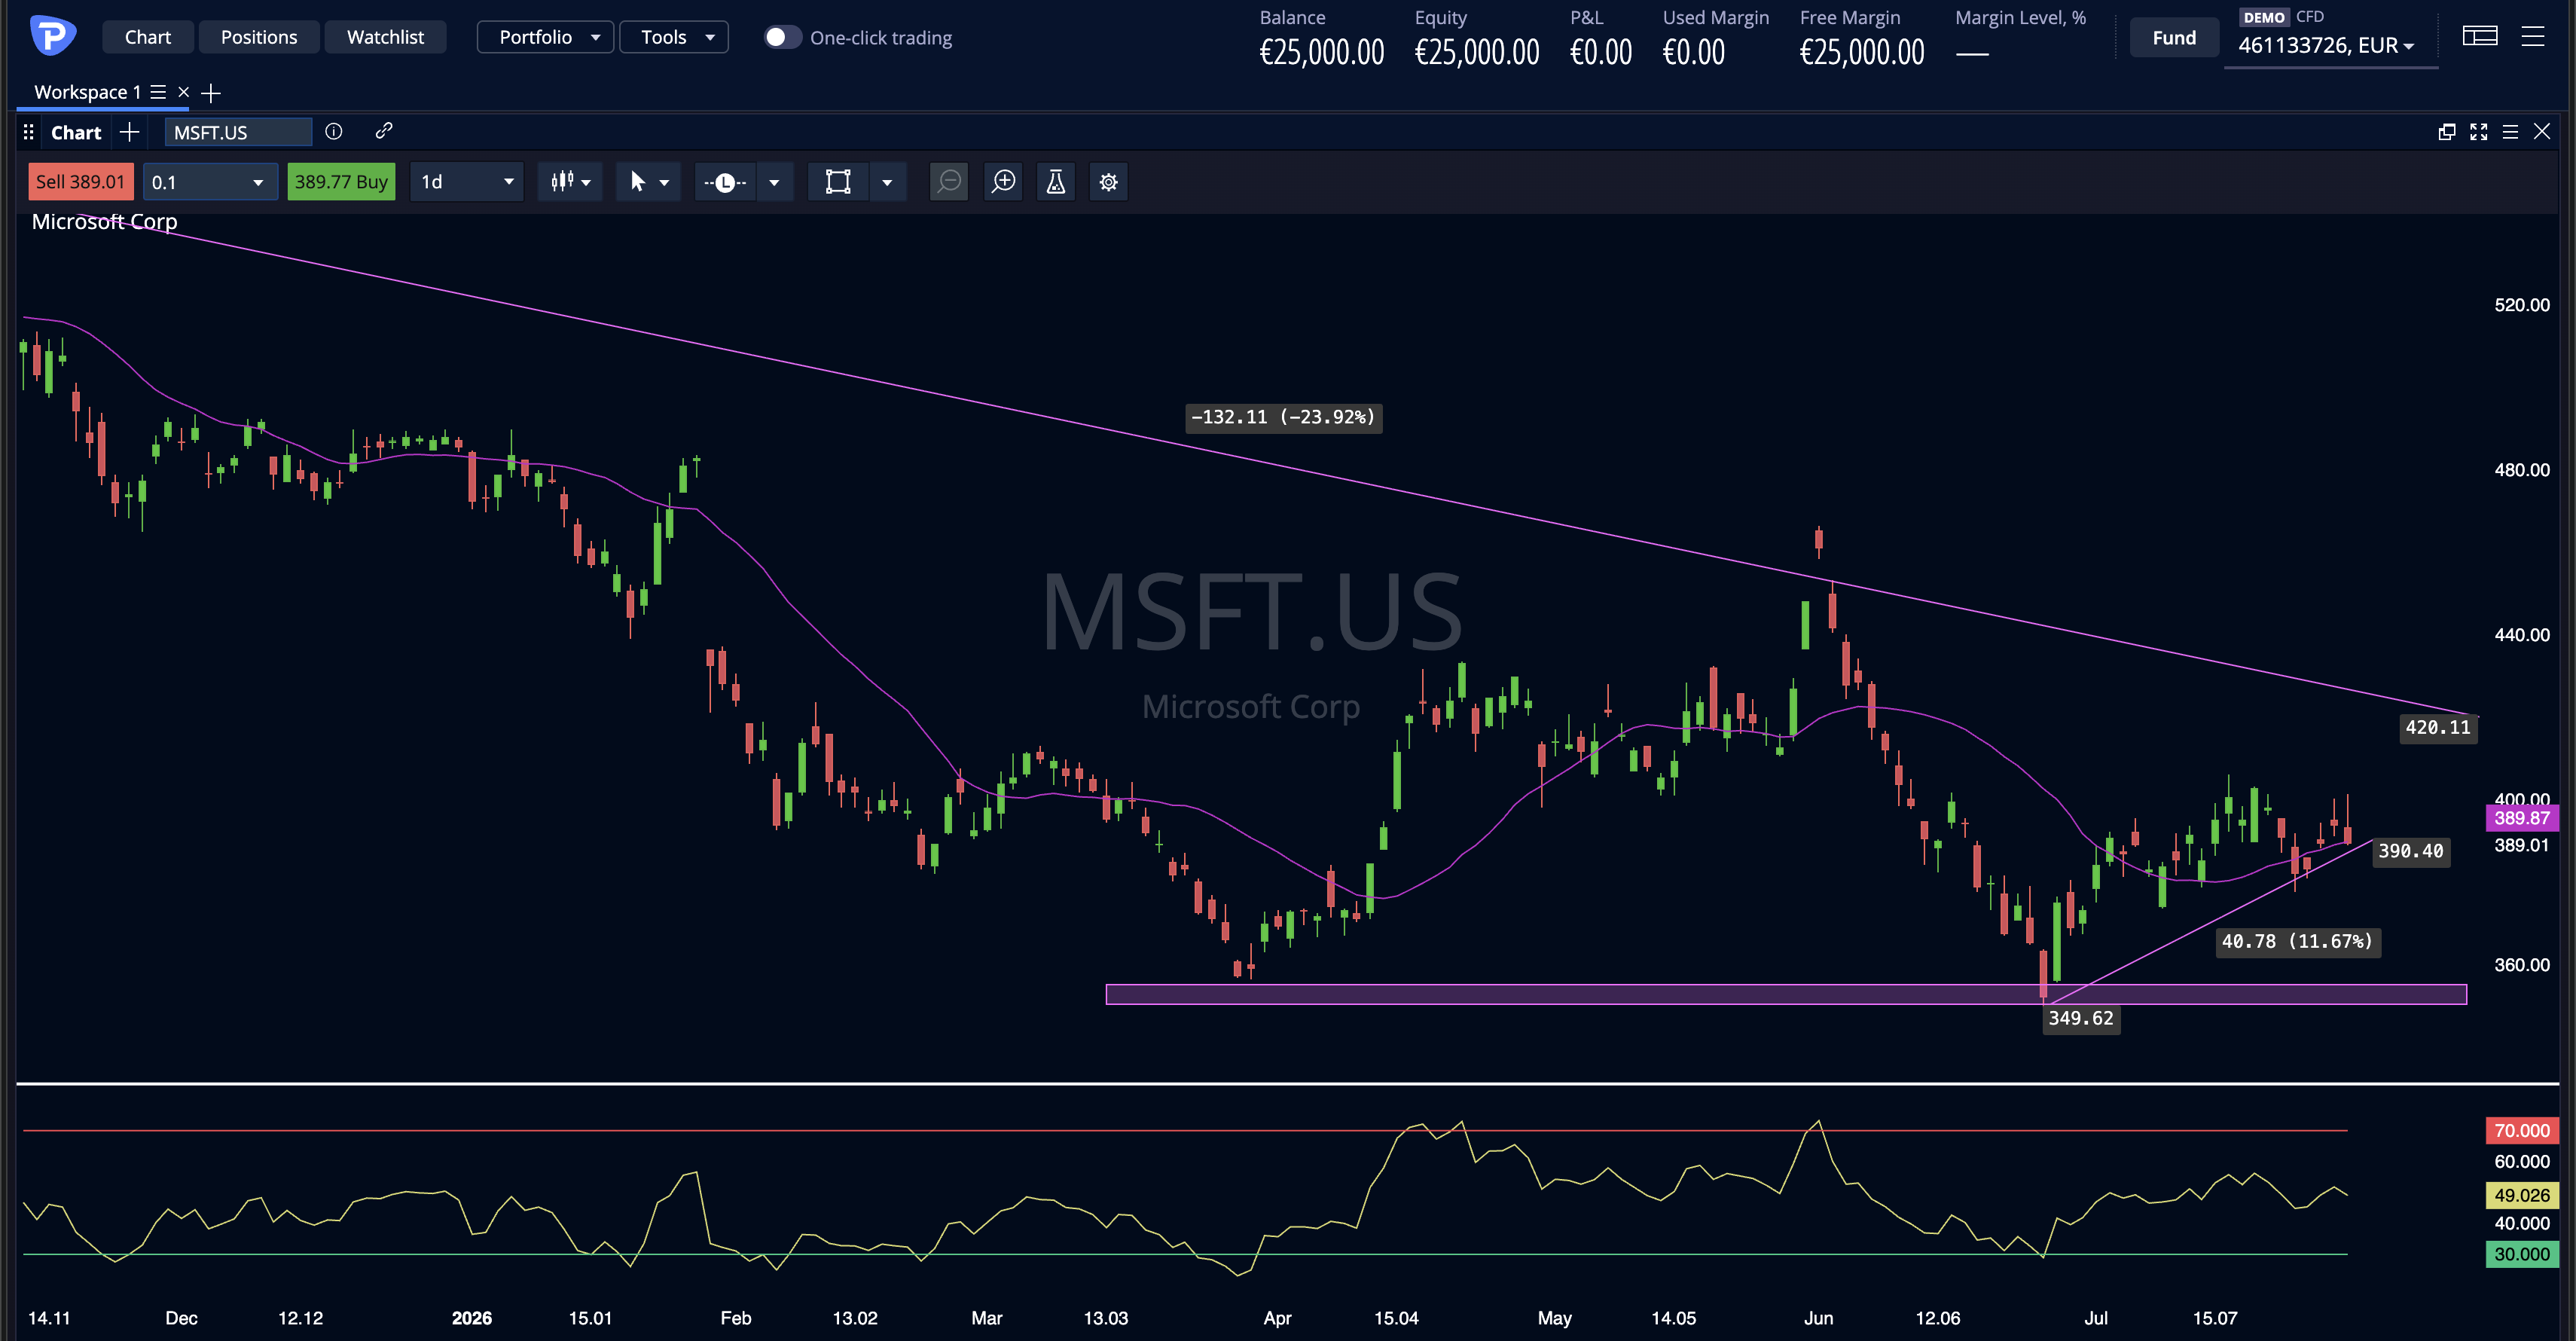Toggle One-click trading switch
Viewport: 2576px width, 1341px height.
click(783, 38)
